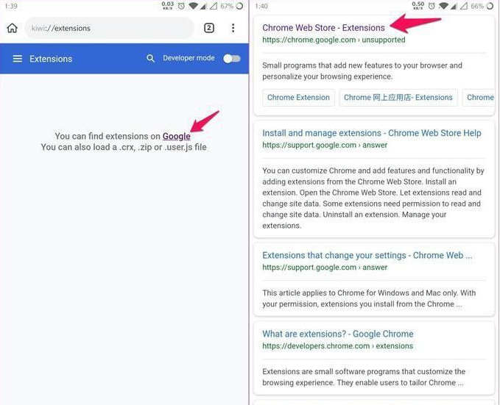
Task: Select the Chrome Extension chip
Action: pyautogui.click(x=298, y=98)
